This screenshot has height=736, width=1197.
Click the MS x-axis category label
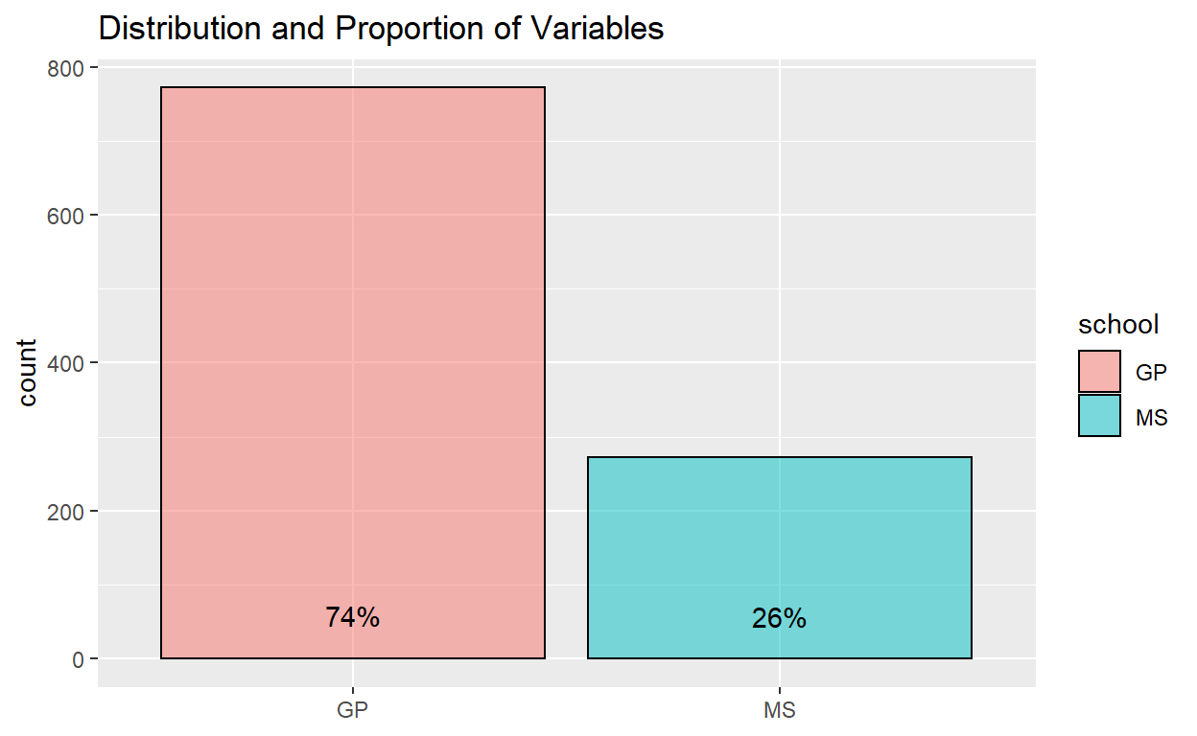779,711
